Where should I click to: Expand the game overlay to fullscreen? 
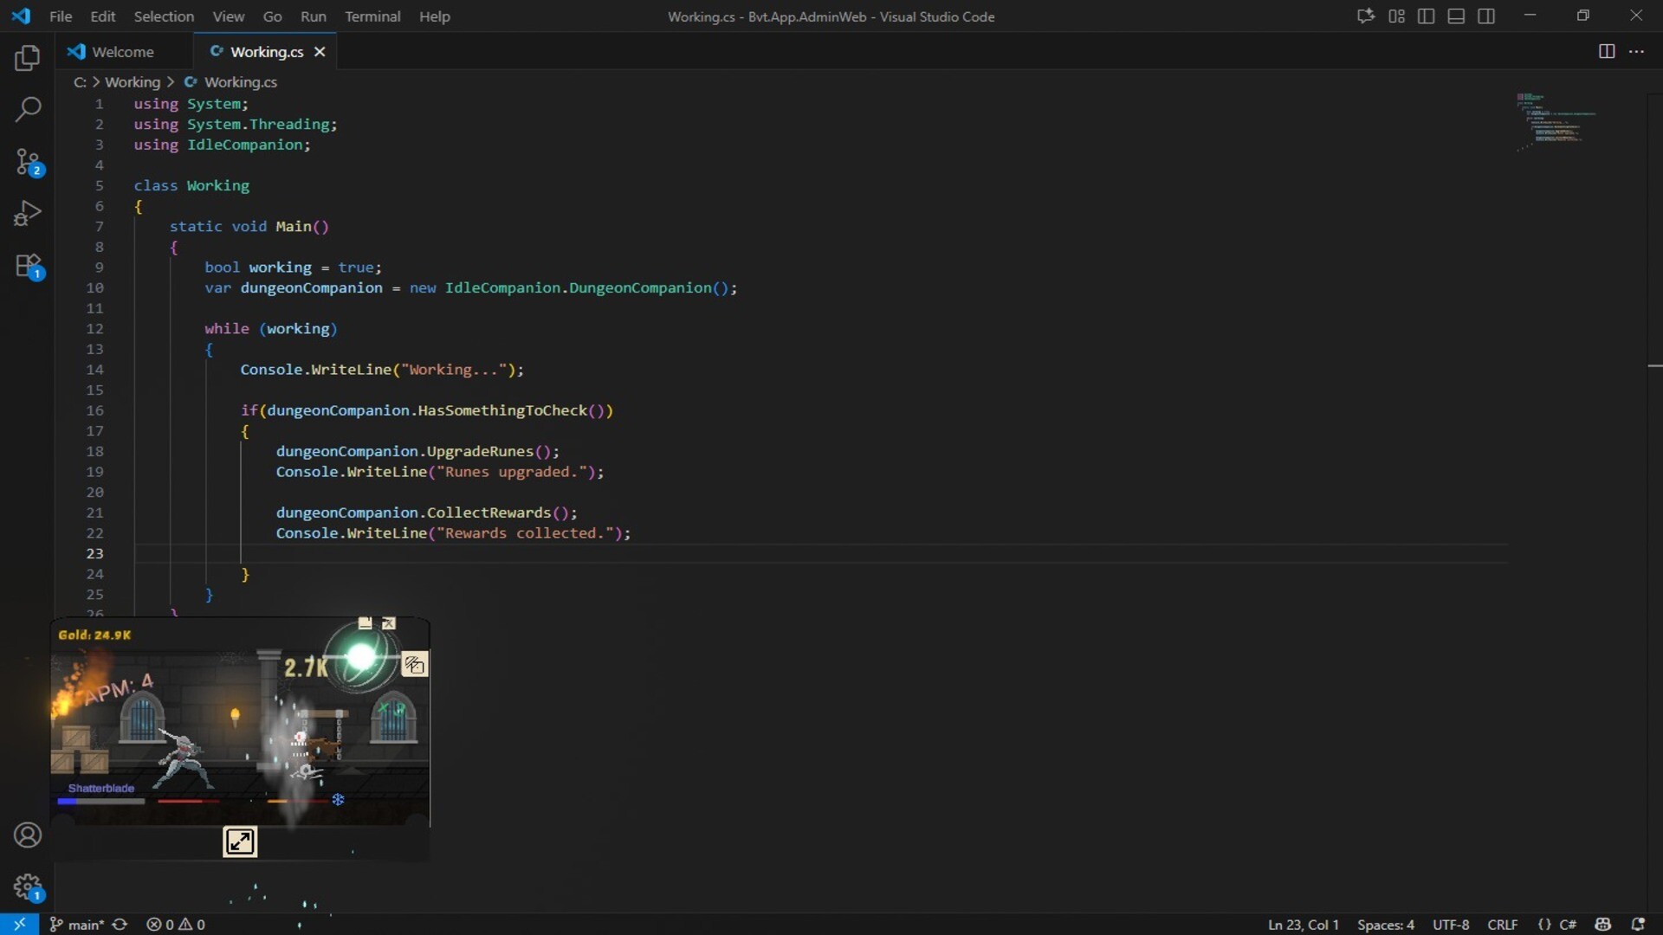pyautogui.click(x=240, y=841)
